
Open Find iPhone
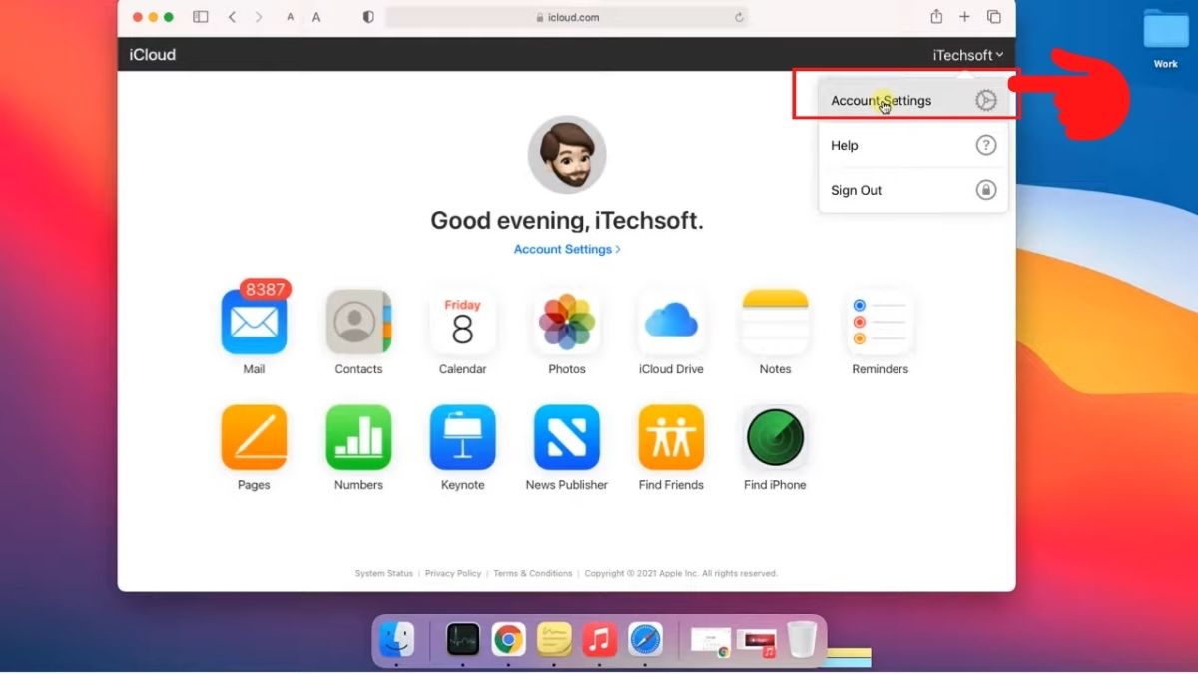(x=775, y=437)
